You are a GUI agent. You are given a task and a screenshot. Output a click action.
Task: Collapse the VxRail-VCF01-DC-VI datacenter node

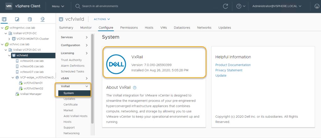6,50
